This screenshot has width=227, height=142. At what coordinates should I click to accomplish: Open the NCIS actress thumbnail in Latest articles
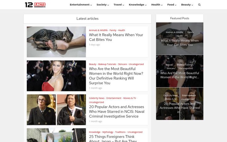tap(56, 110)
